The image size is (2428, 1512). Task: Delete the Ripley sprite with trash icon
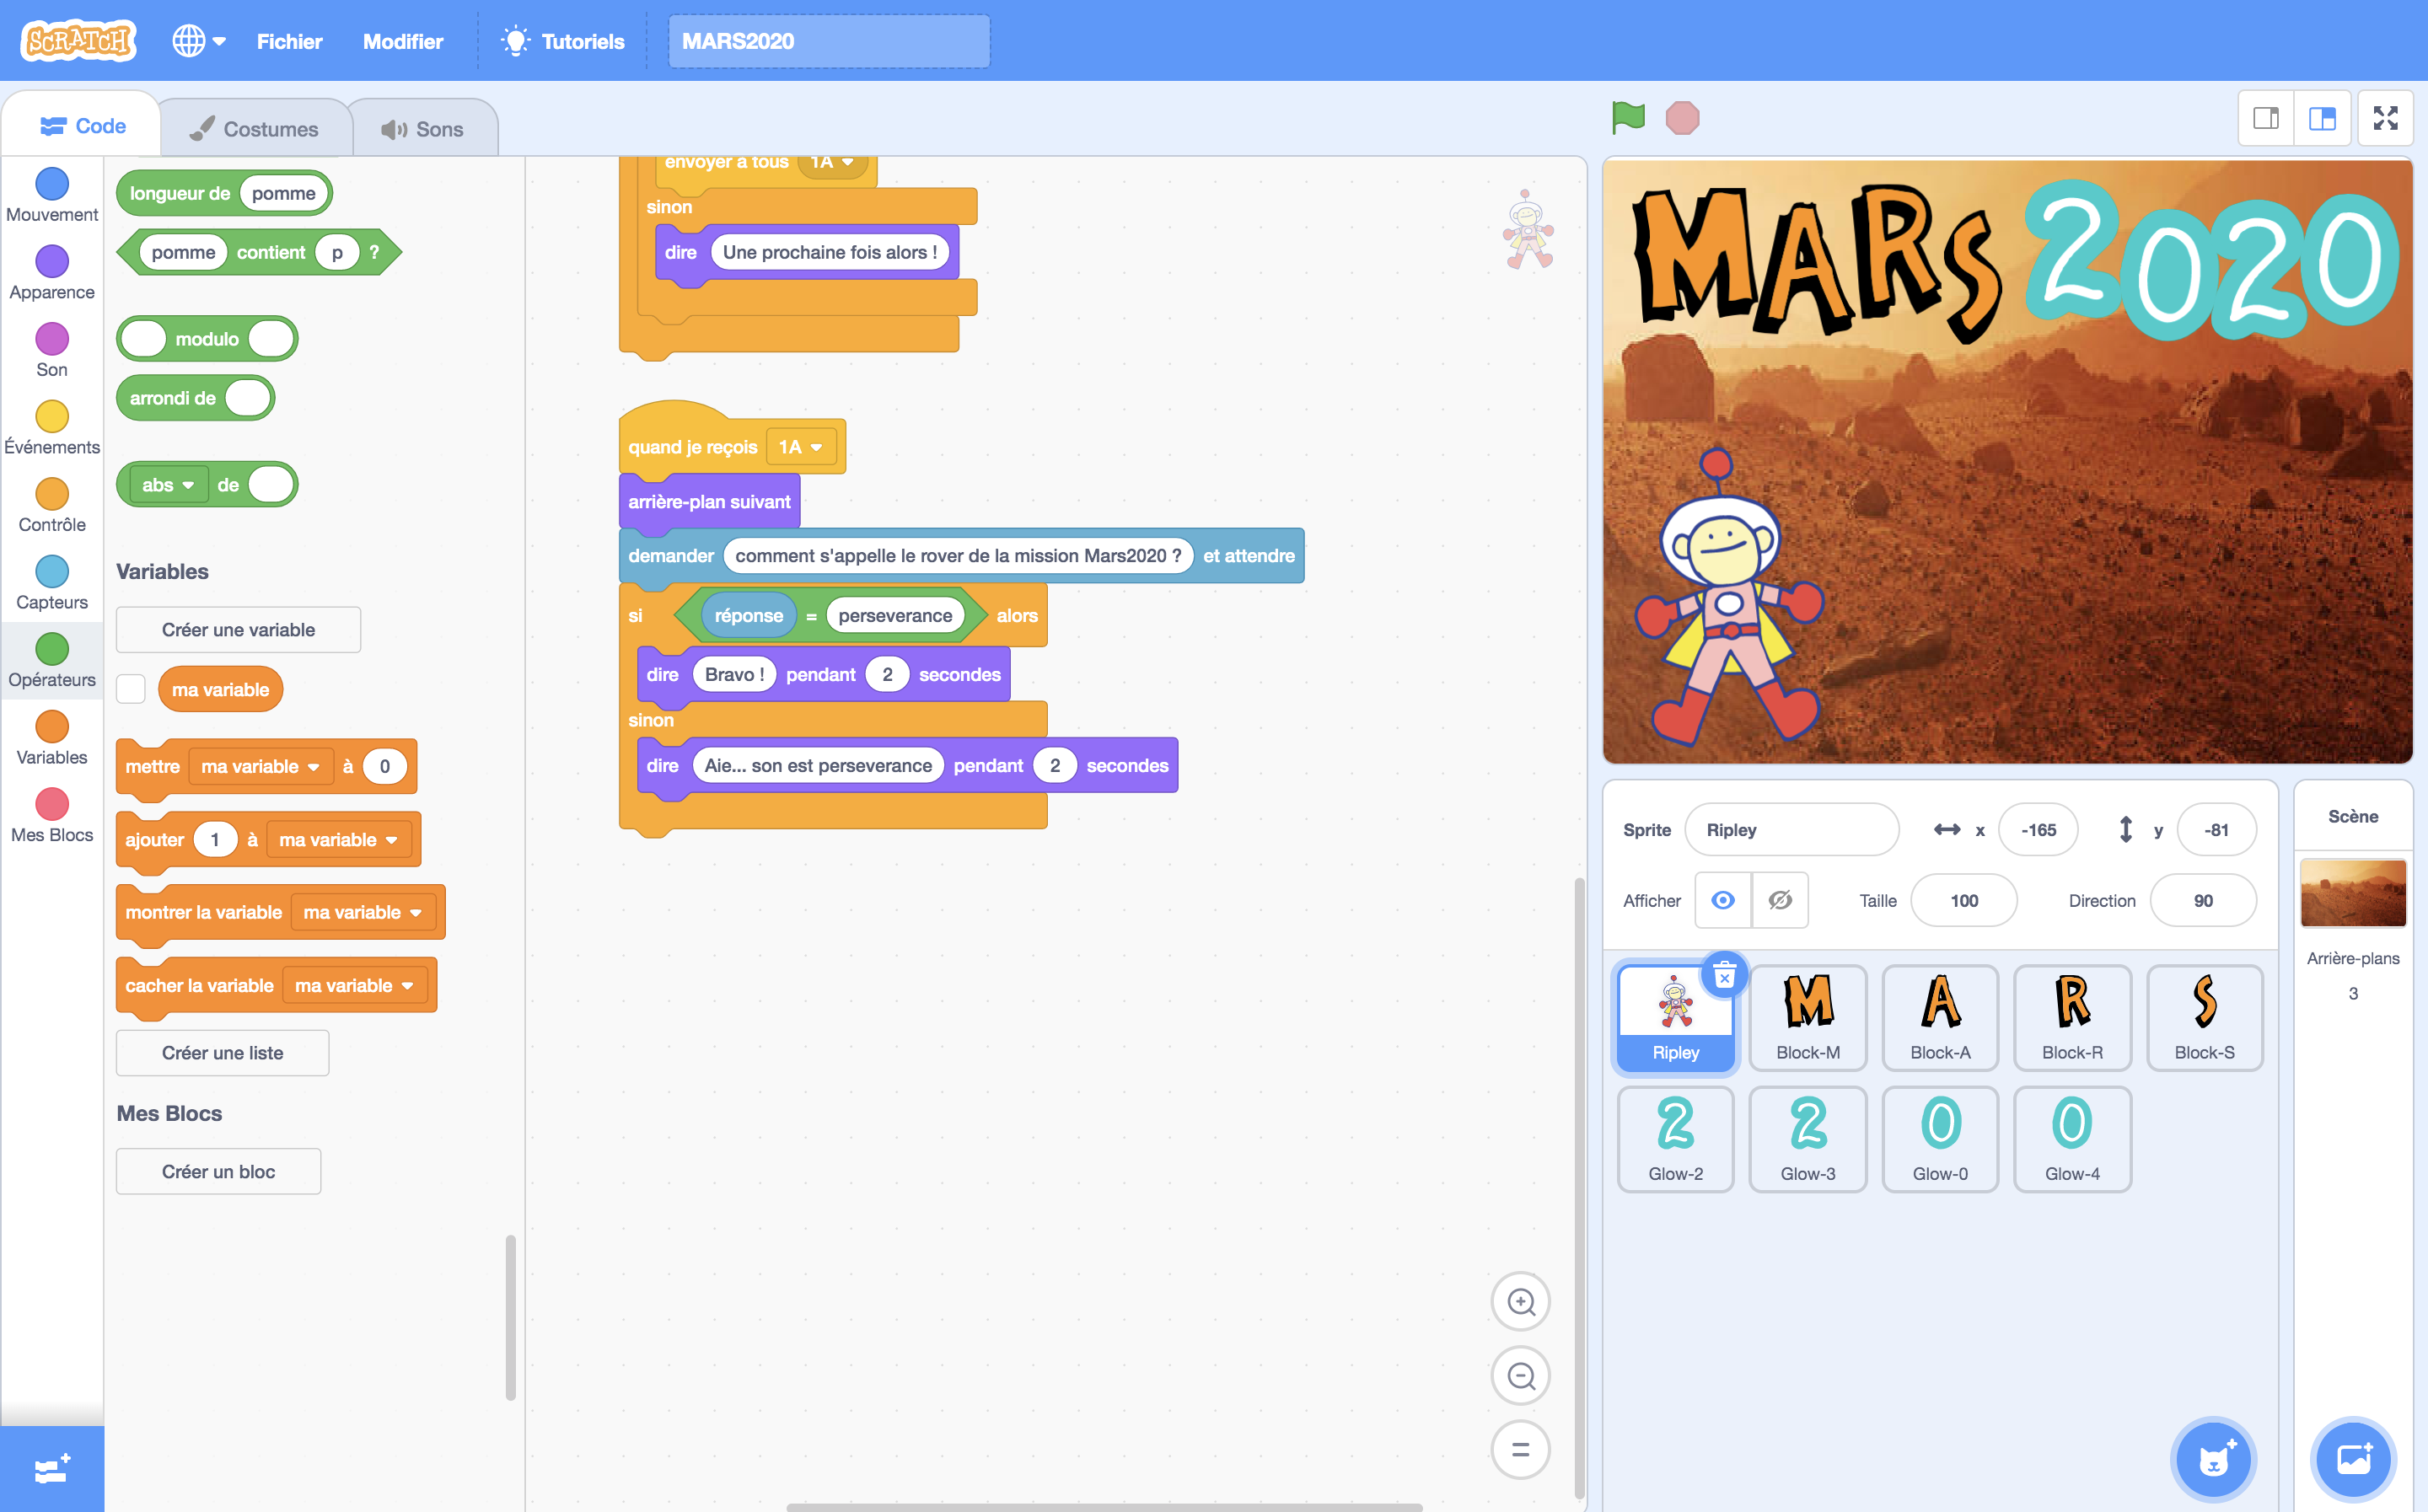(1724, 975)
